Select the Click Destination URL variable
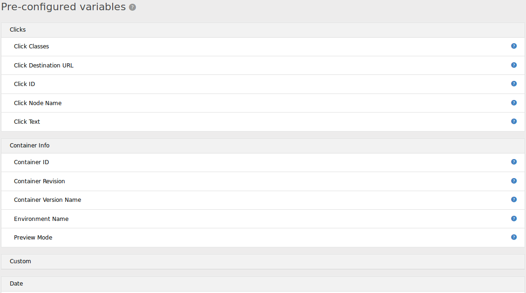This screenshot has height=293, width=526. [44, 66]
